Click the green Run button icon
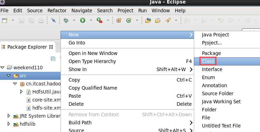 83,20
